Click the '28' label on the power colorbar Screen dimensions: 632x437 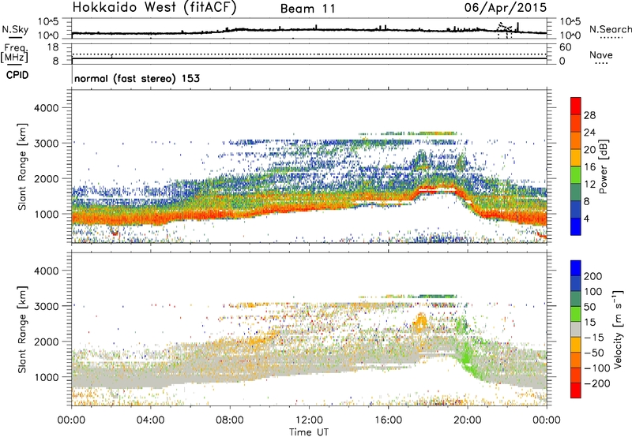[589, 115]
